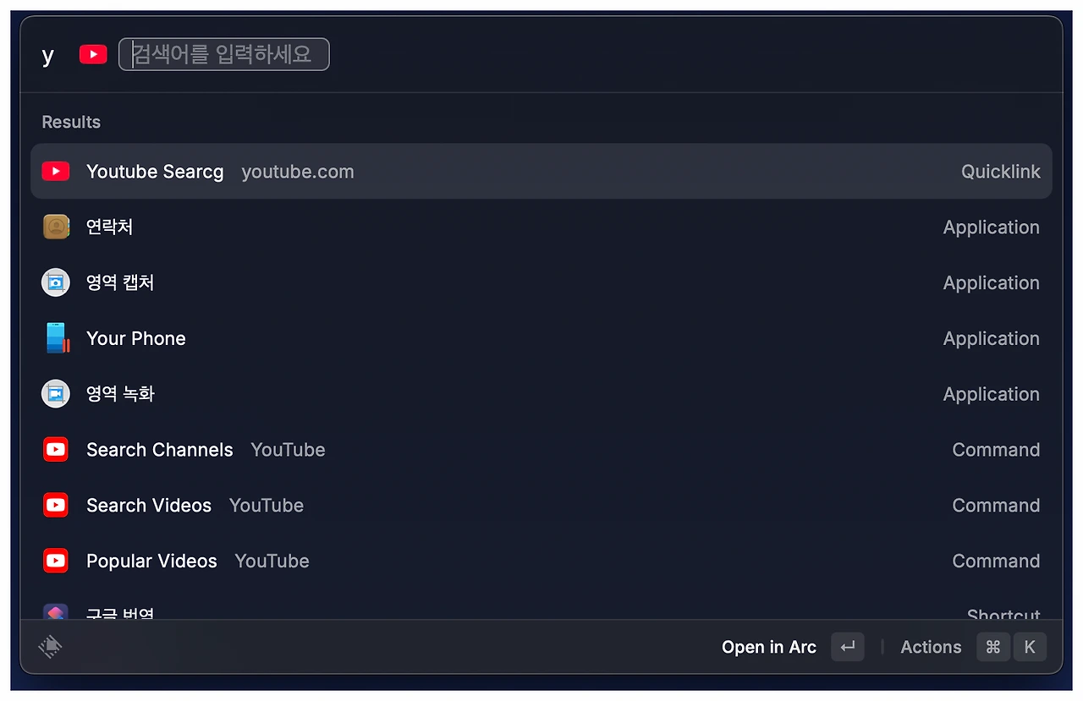Click the ⌘ key icon next to Actions

[993, 647]
